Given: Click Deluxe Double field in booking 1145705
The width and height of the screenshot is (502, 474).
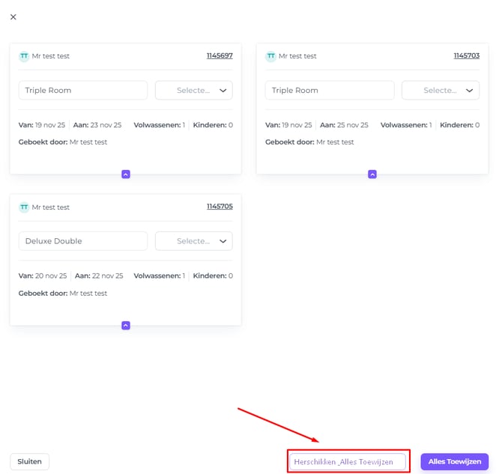Looking at the screenshot, I should tap(82, 241).
